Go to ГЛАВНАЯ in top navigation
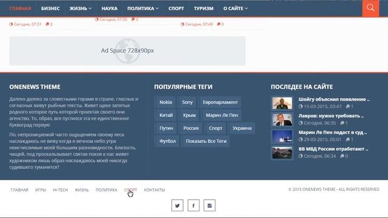The width and height of the screenshot is (388, 218). [20, 8]
